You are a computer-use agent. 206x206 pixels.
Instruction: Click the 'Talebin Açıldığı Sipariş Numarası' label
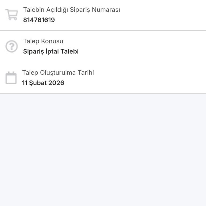point(71,10)
